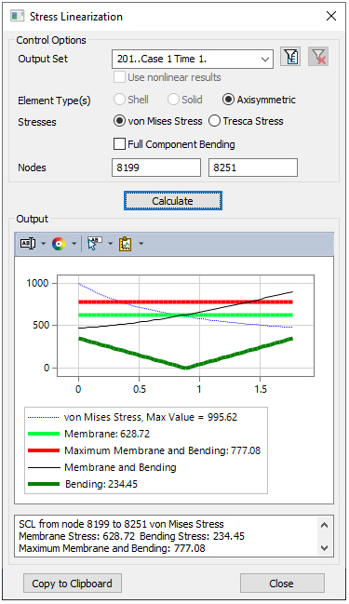Select the Shell element type radio
The height and width of the screenshot is (604, 349).
point(119,100)
